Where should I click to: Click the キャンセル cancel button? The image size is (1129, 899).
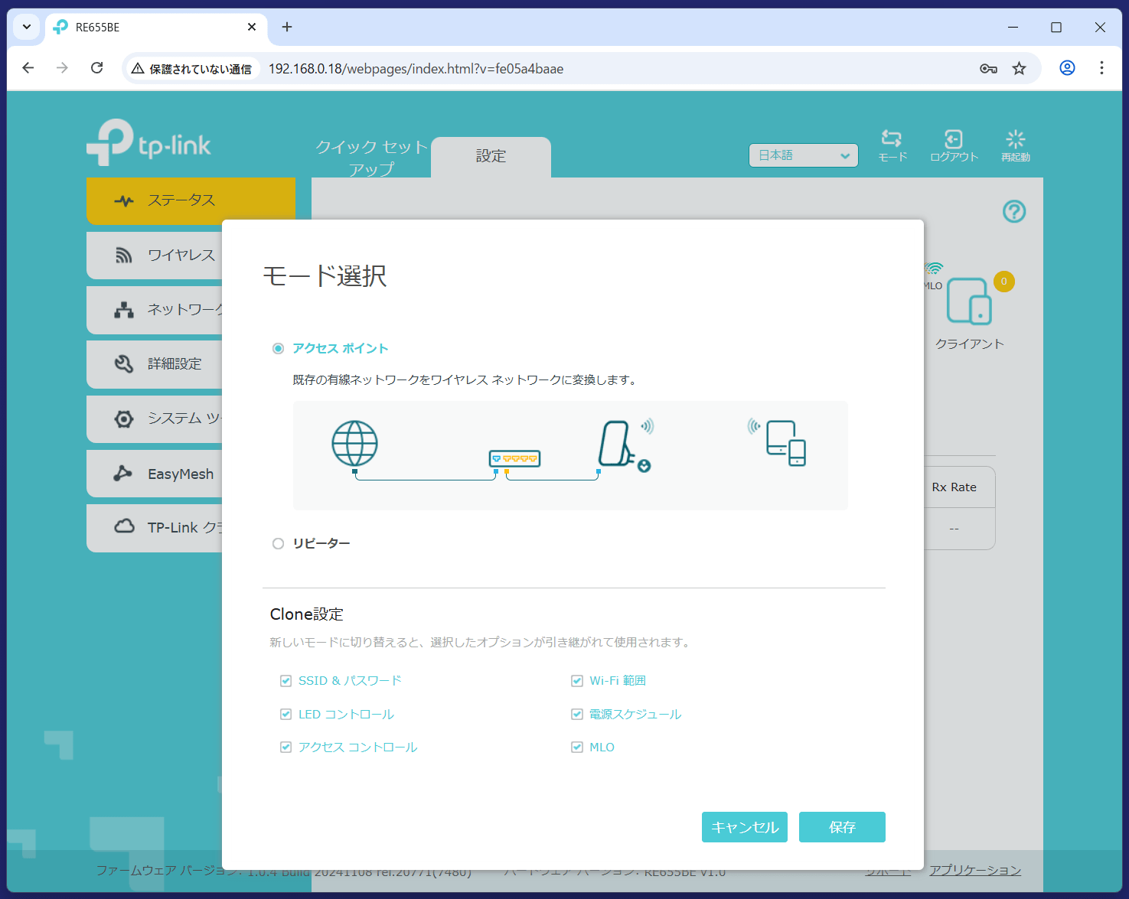coord(744,827)
